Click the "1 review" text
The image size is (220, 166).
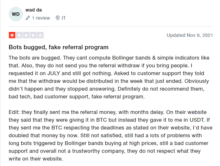pos(41,18)
